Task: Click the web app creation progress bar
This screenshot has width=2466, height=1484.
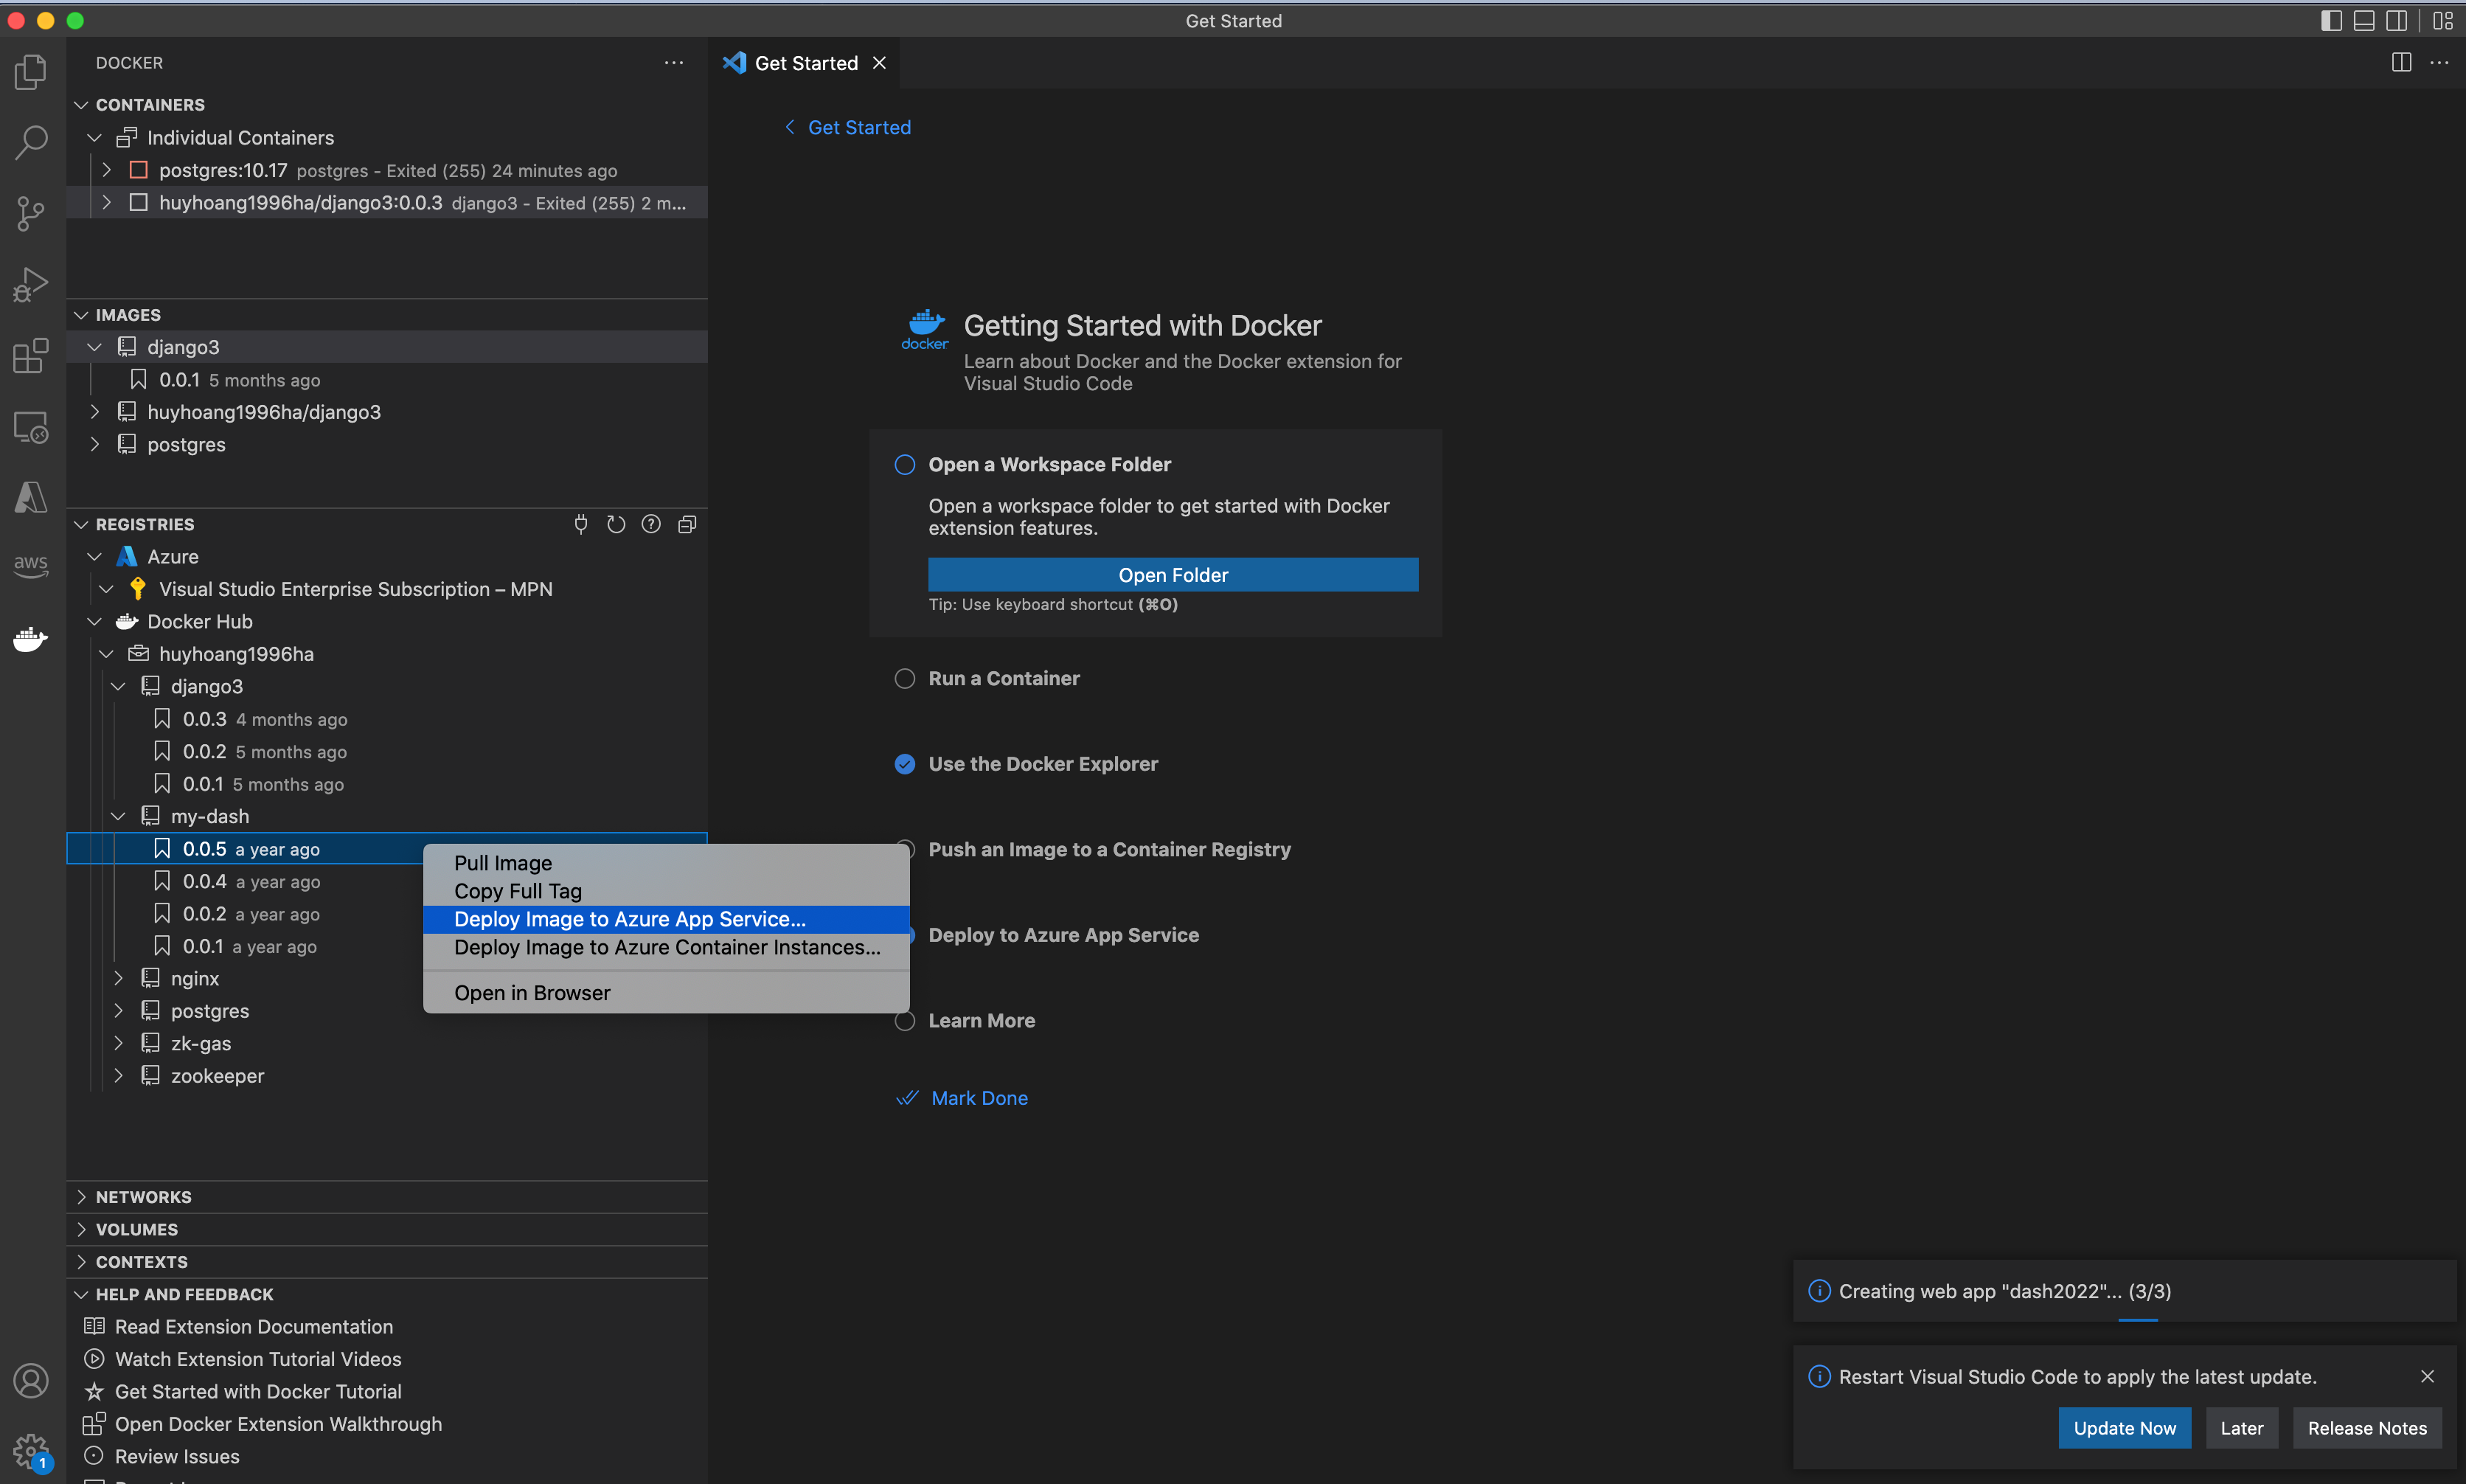Action: (2137, 1320)
